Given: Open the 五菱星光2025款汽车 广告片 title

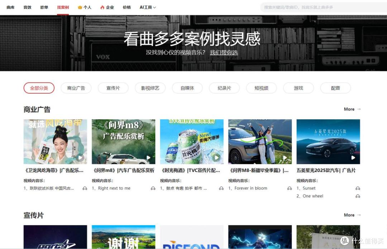Looking at the screenshot, I should coord(326,170).
